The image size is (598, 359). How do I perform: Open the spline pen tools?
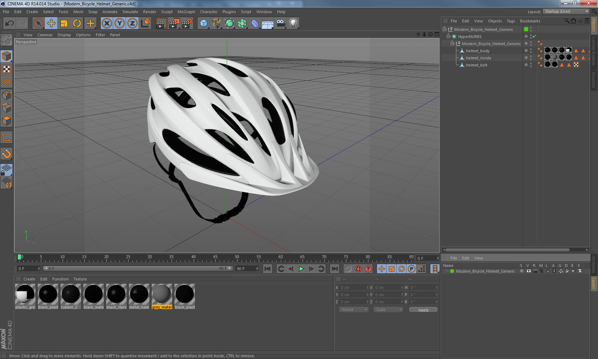click(x=216, y=23)
